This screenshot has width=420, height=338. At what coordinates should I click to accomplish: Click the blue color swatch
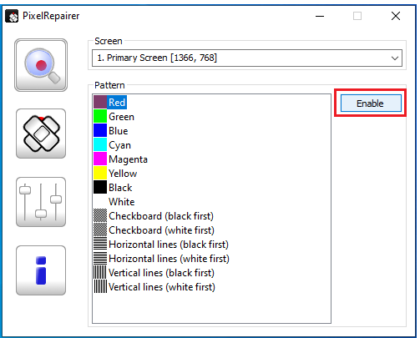coord(100,130)
